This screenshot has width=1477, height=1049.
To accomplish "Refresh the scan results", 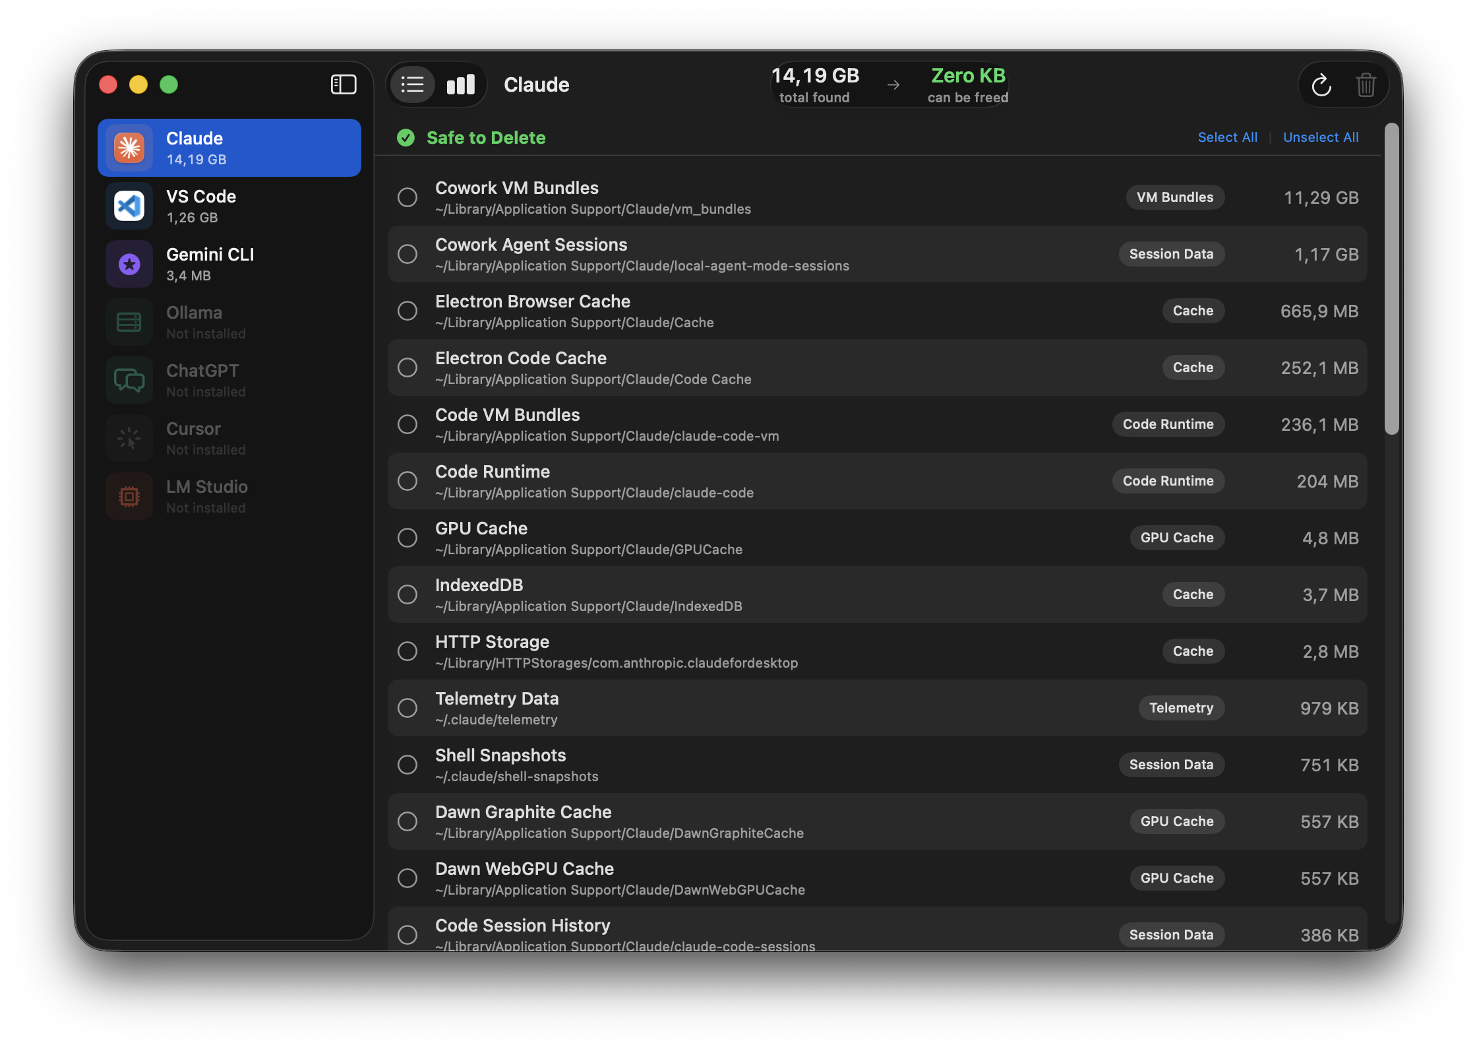I will pyautogui.click(x=1321, y=84).
